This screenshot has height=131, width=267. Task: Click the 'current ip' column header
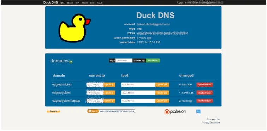click(97, 76)
